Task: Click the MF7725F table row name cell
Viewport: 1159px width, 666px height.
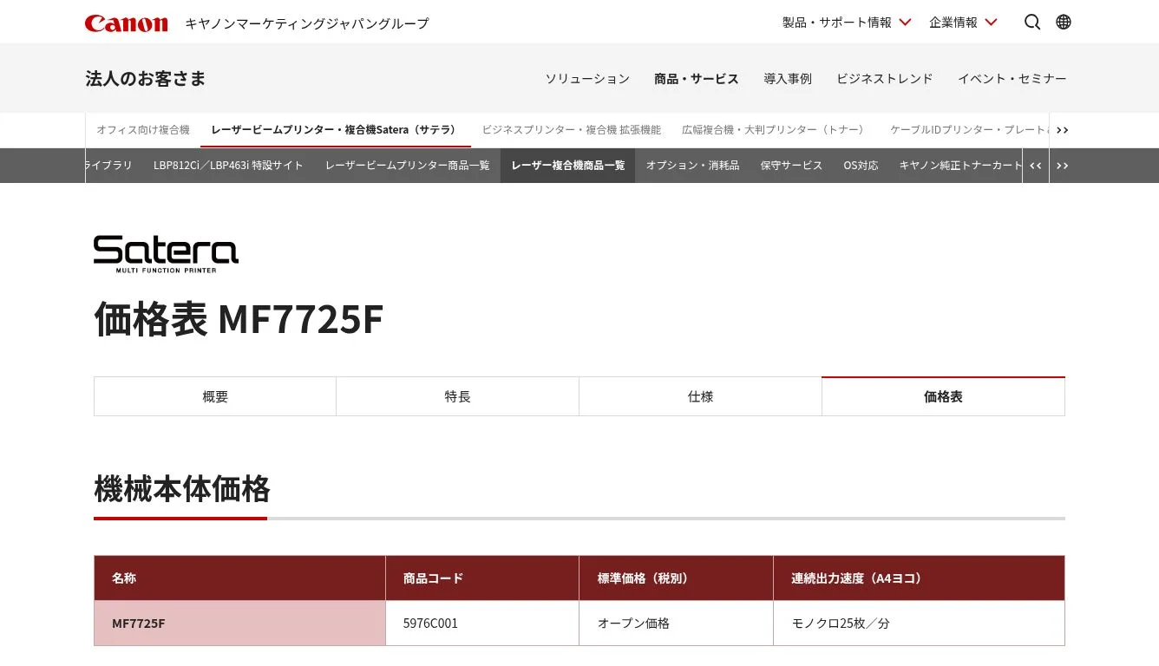Action: pos(239,624)
